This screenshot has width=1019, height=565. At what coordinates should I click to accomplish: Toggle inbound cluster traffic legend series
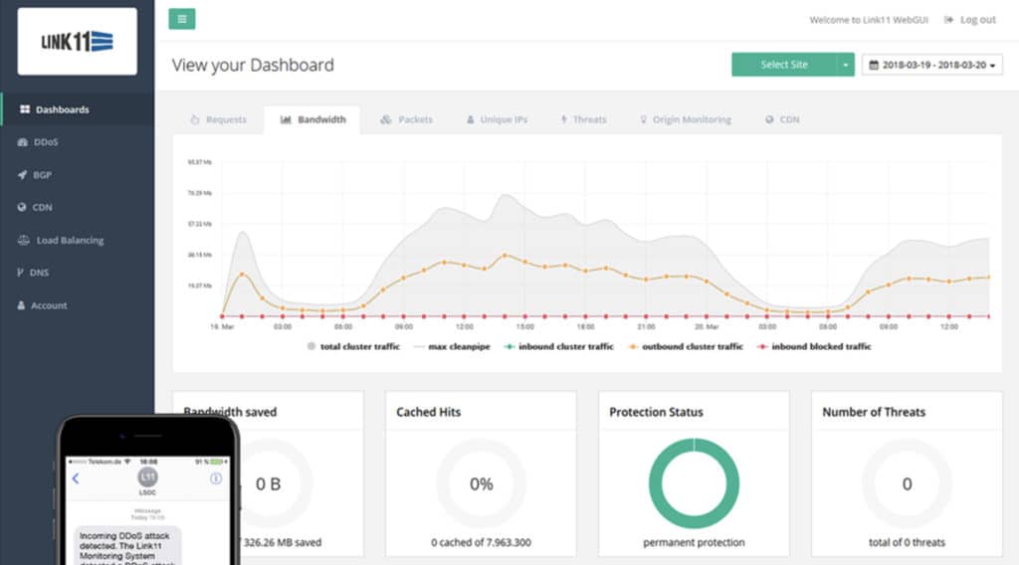563,346
